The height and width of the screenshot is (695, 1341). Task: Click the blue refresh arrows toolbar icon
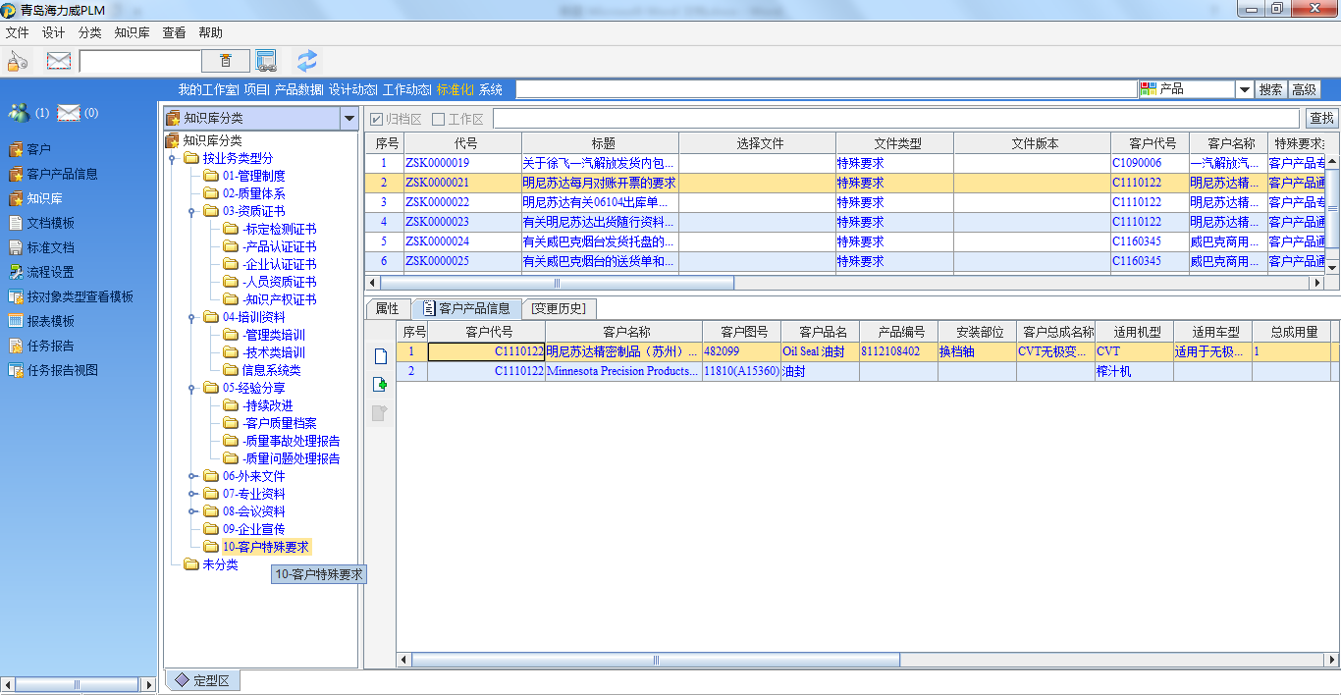[307, 61]
